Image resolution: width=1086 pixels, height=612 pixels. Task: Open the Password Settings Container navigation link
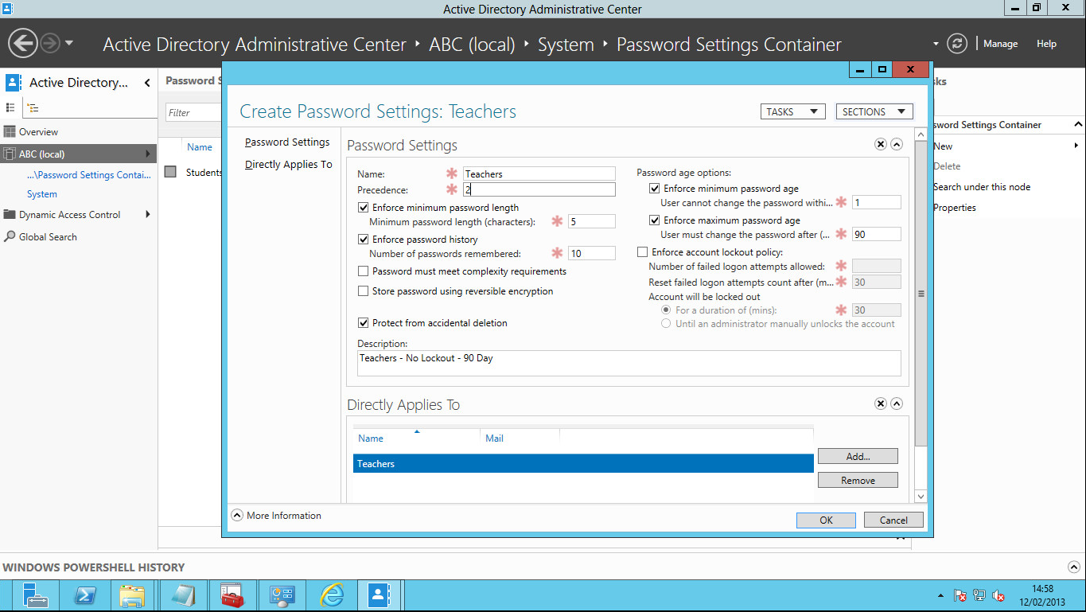coord(88,175)
